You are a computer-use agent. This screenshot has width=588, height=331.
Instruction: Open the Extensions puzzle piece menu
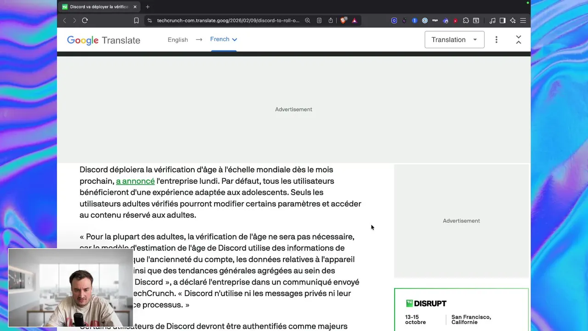tap(466, 21)
